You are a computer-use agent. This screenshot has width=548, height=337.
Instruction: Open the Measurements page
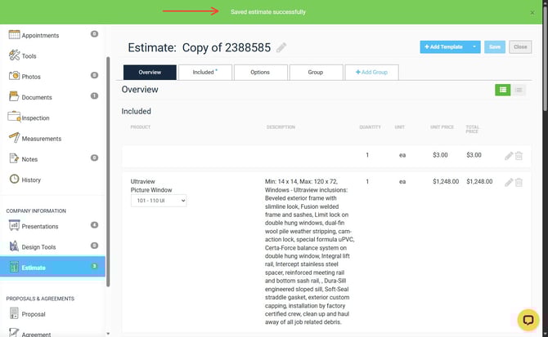point(40,138)
